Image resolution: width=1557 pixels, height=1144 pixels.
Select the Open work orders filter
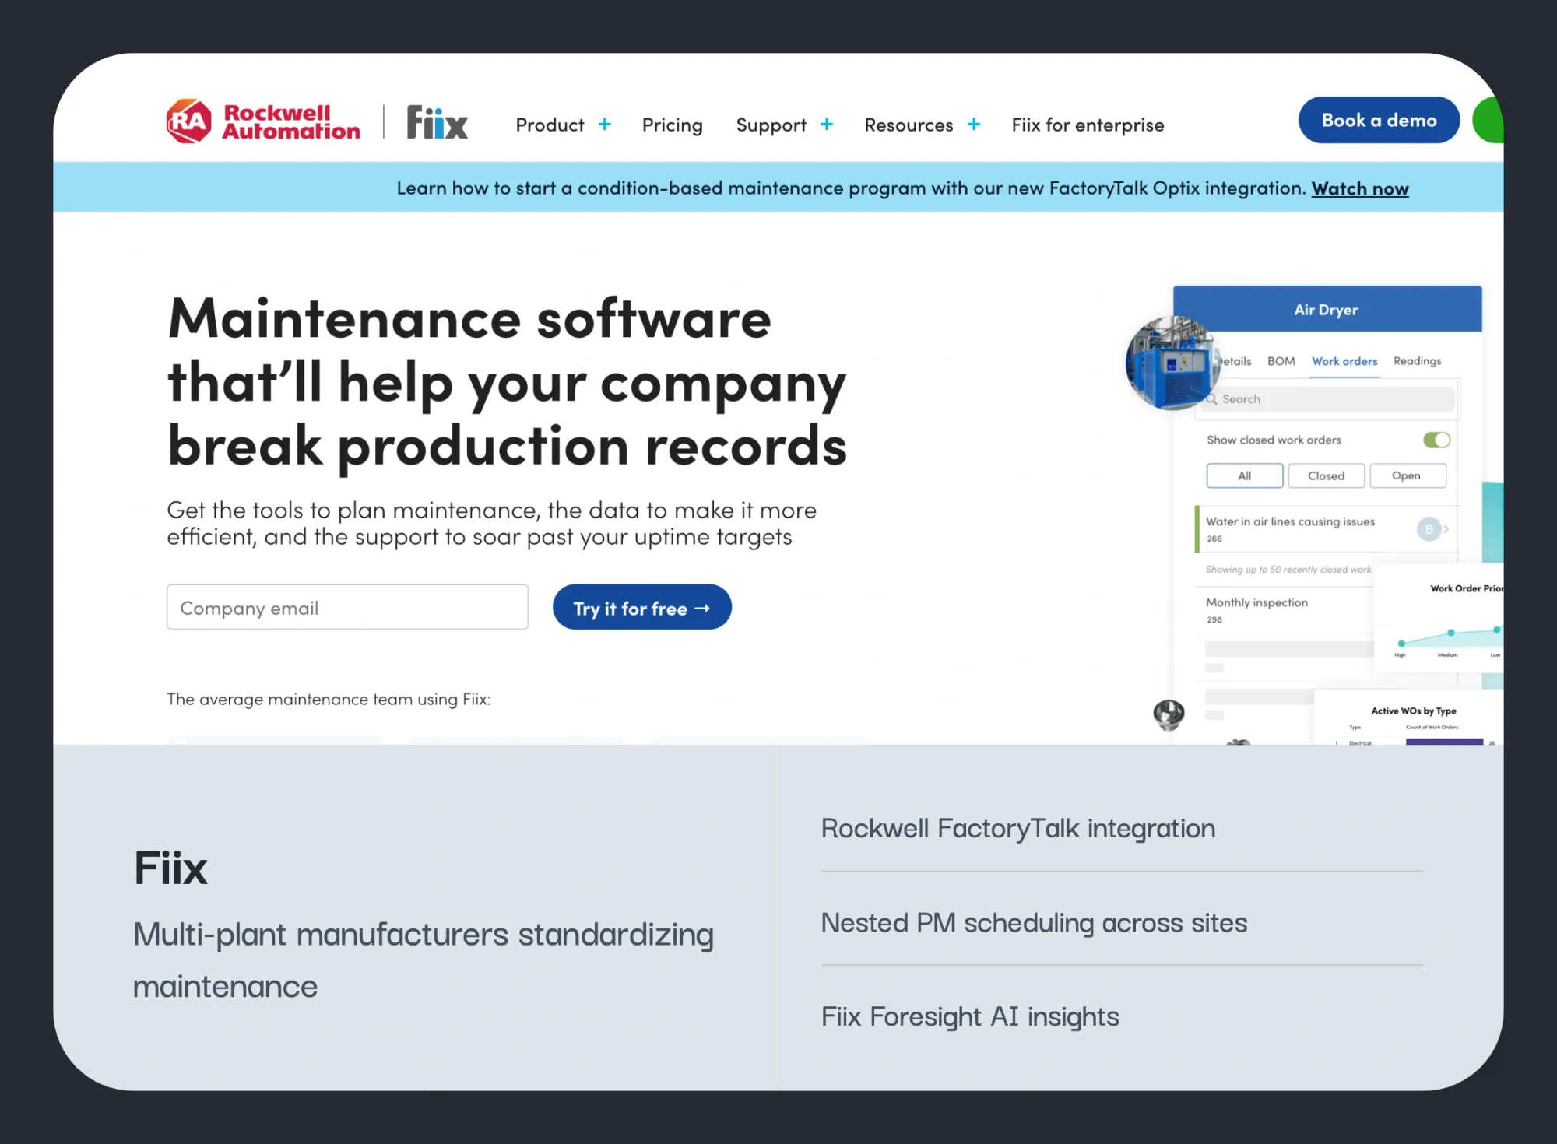[x=1408, y=475]
